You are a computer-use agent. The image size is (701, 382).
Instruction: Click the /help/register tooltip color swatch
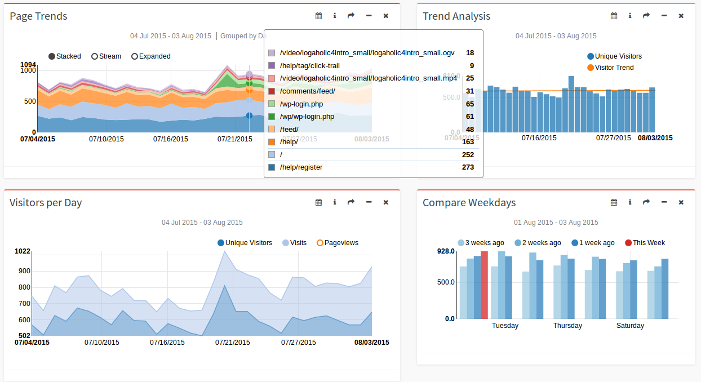click(272, 167)
